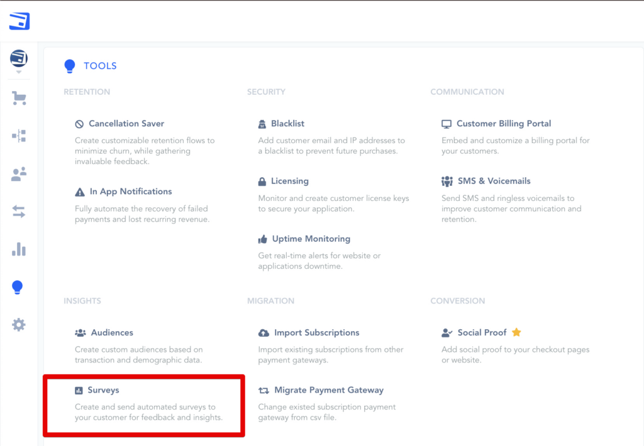Open the Audiences insights tool
The image size is (644, 446).
click(x=112, y=332)
